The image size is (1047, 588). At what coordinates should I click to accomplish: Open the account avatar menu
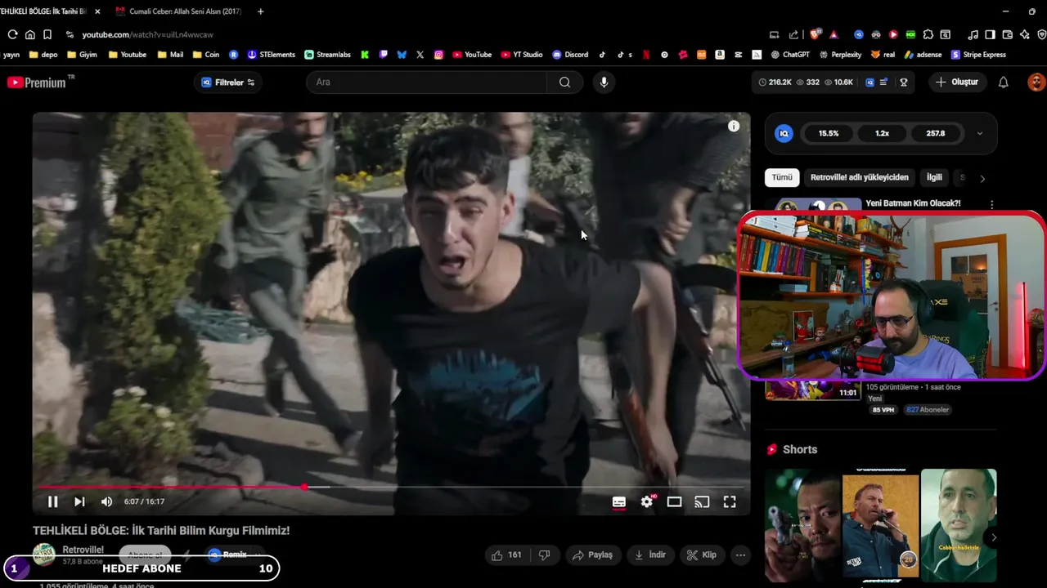coord(1036,82)
